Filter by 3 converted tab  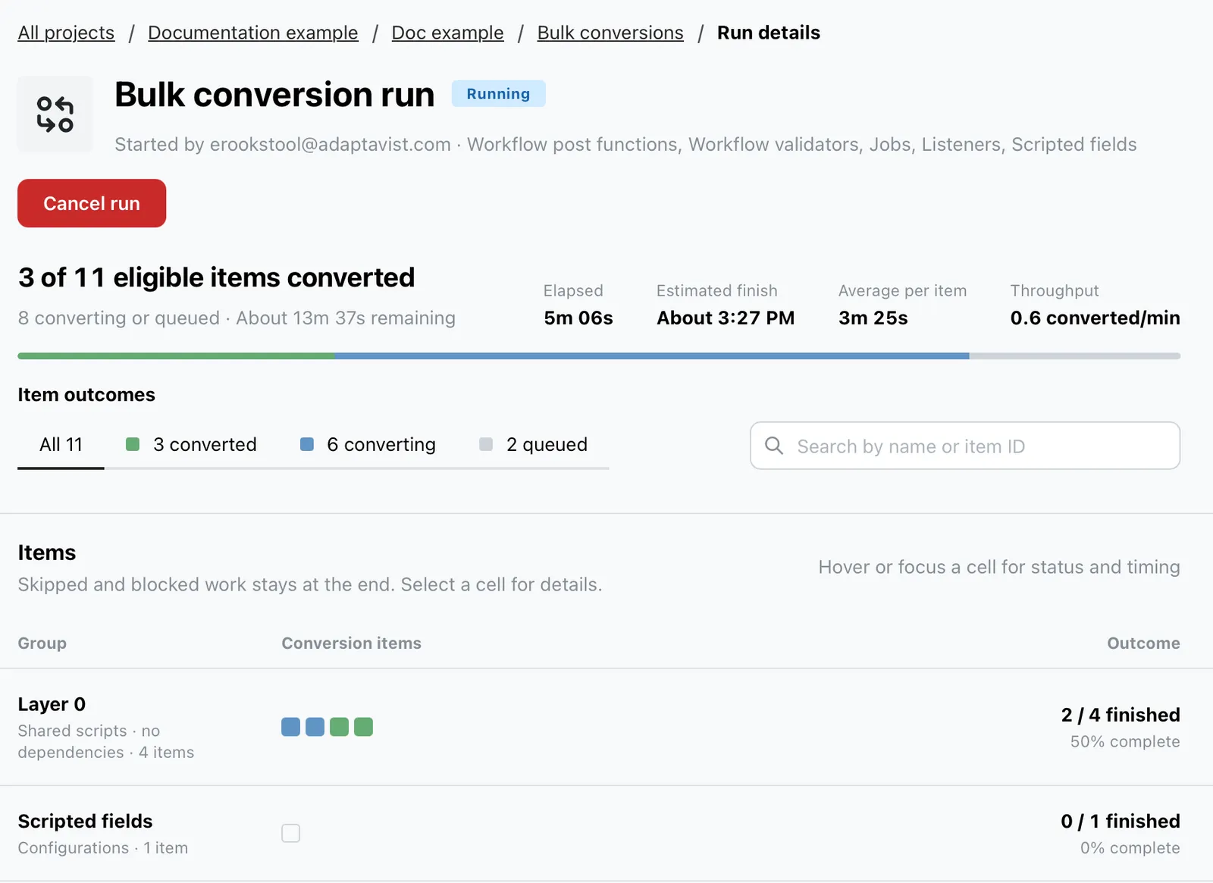pos(191,445)
